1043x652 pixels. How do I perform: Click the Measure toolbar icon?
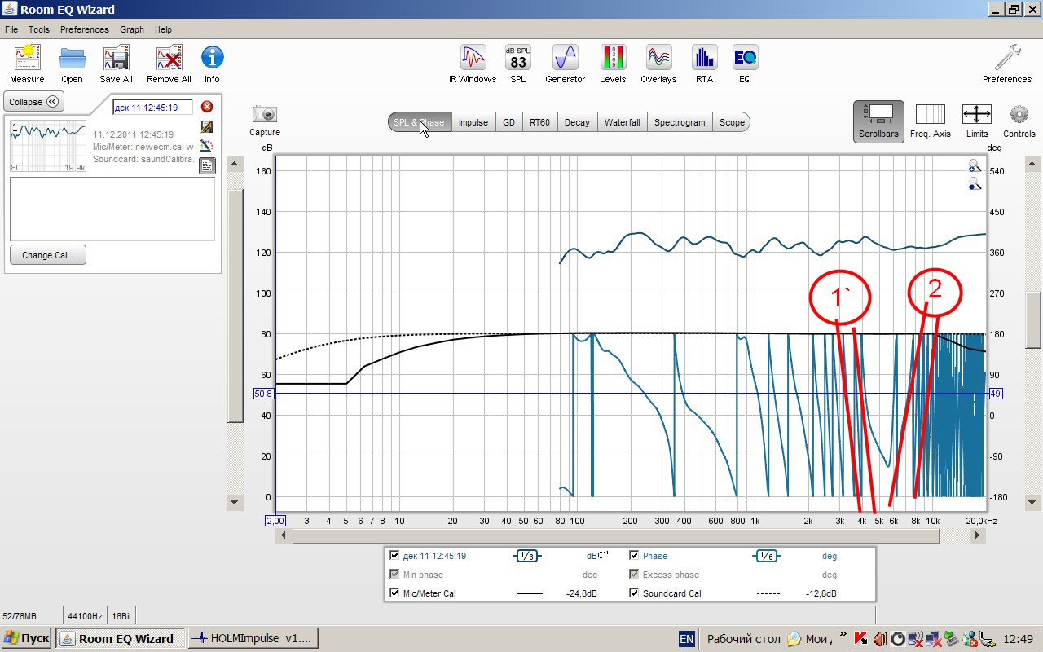click(27, 64)
